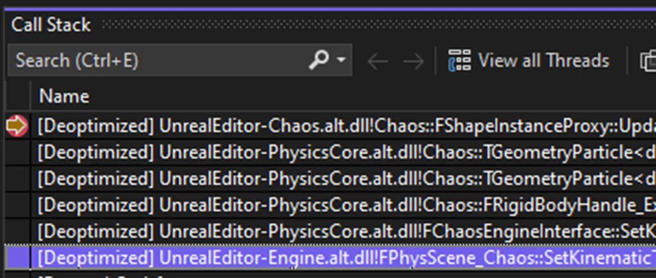Select the first TGeometryParticle frame
Viewport: 656px width, 278px height.
[x=283, y=152]
